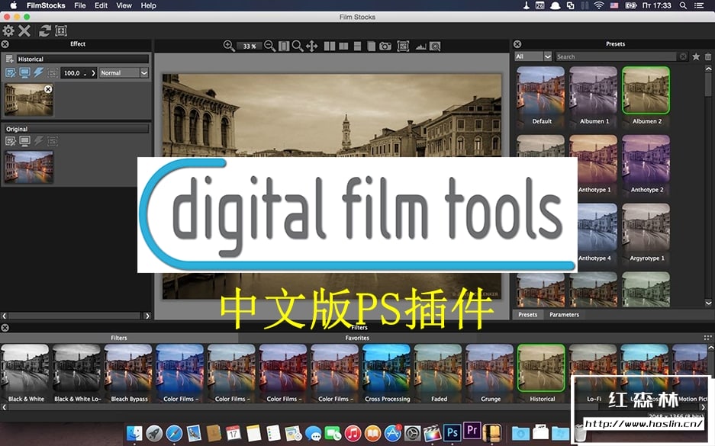Click the presets Search field
715x446 pixels.
pos(616,56)
